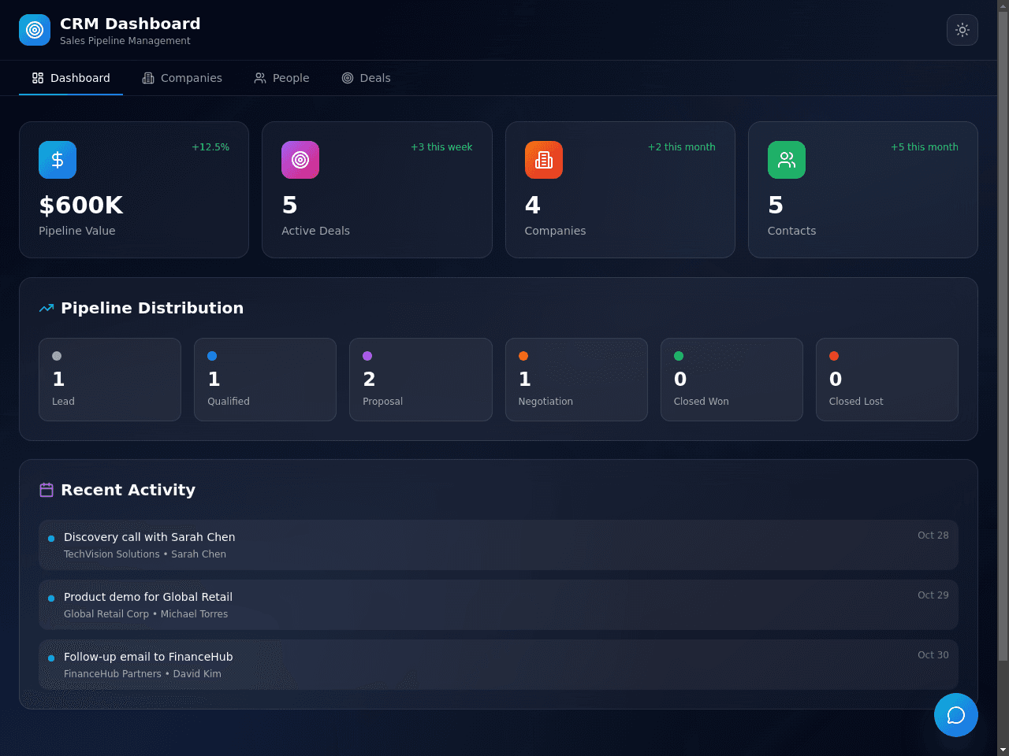This screenshot has width=1009, height=756.
Task: Click the Deals tab target icon
Action: [x=348, y=78]
